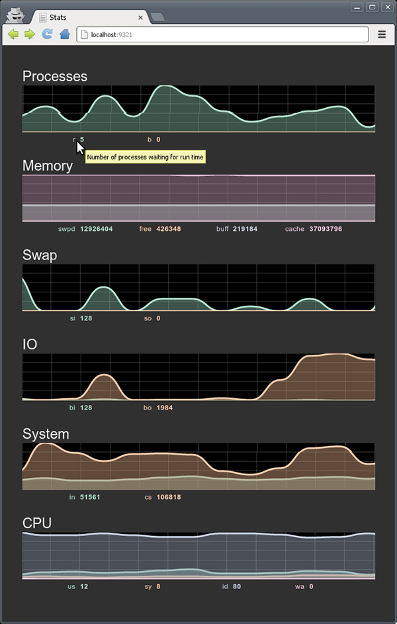397x624 pixels.
Task: Reload the page with refresh icon
Action: [x=47, y=34]
